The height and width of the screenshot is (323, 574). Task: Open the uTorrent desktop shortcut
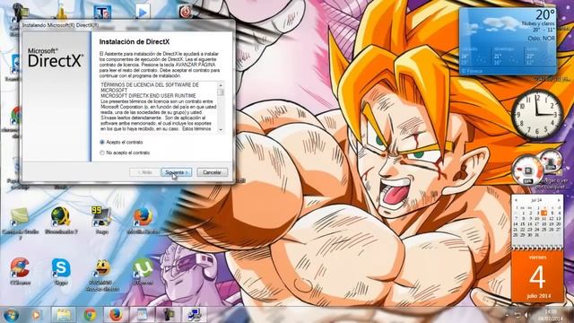[143, 271]
